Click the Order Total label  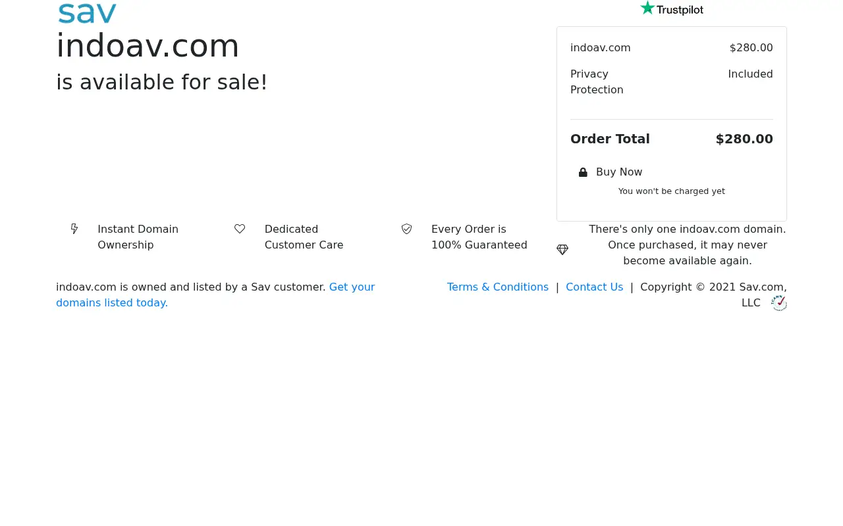(610, 139)
